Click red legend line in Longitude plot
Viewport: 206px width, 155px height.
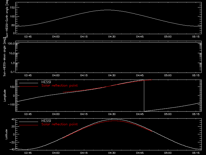(29, 87)
